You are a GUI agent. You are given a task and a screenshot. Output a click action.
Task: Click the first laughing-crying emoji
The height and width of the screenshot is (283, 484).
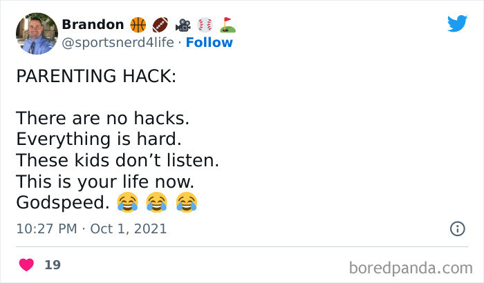(x=127, y=202)
